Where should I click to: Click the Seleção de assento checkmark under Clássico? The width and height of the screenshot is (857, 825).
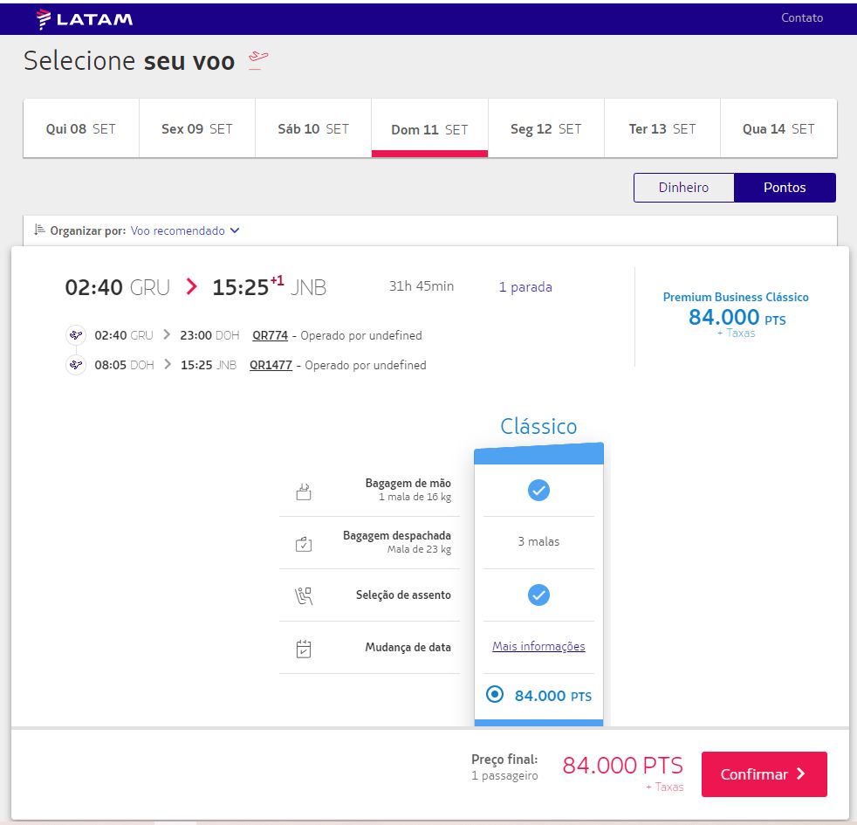coord(538,595)
